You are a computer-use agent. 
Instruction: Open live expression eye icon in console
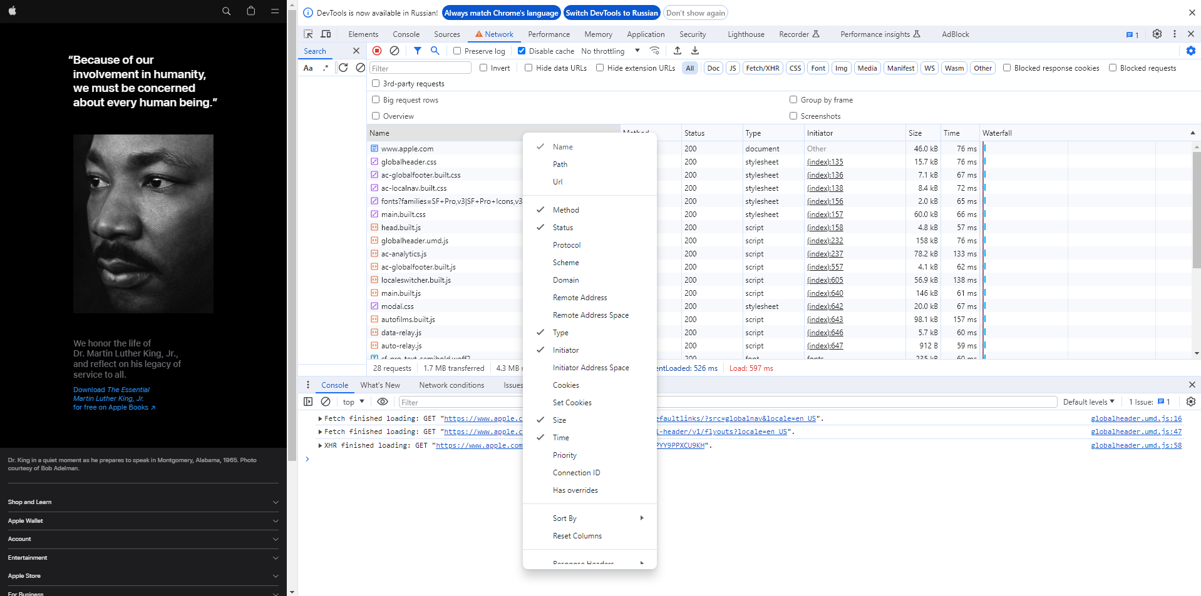tap(383, 402)
